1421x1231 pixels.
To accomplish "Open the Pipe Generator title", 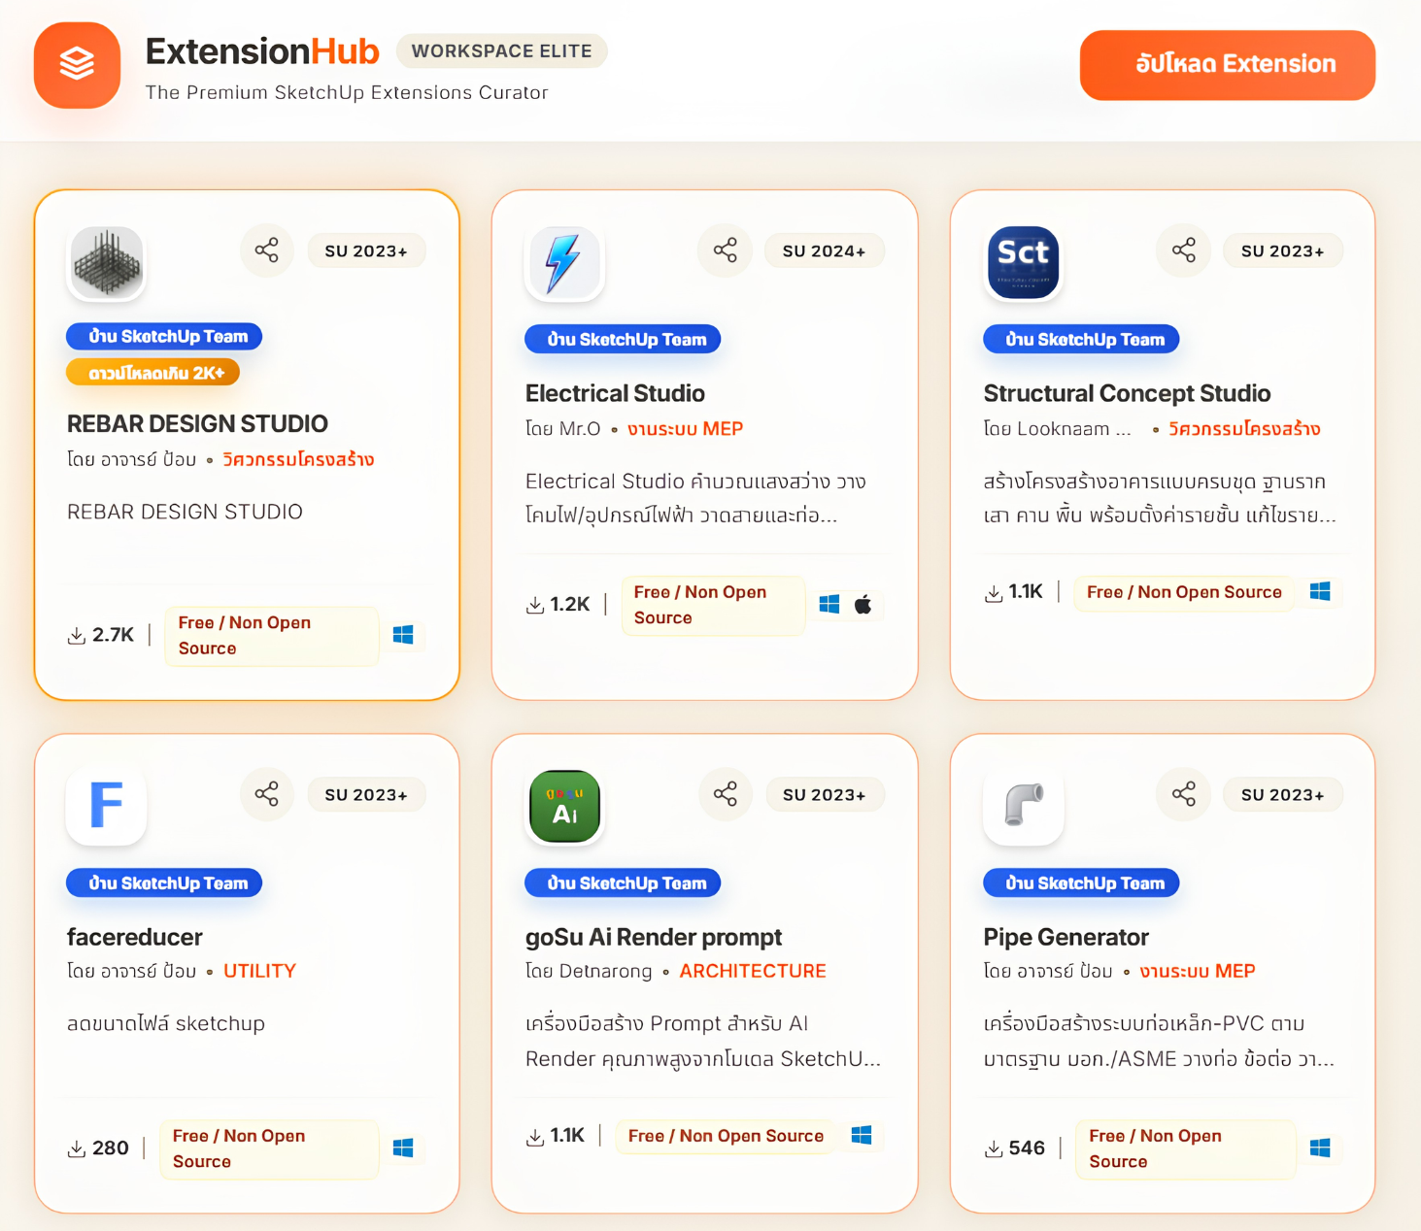I will (x=1066, y=937).
